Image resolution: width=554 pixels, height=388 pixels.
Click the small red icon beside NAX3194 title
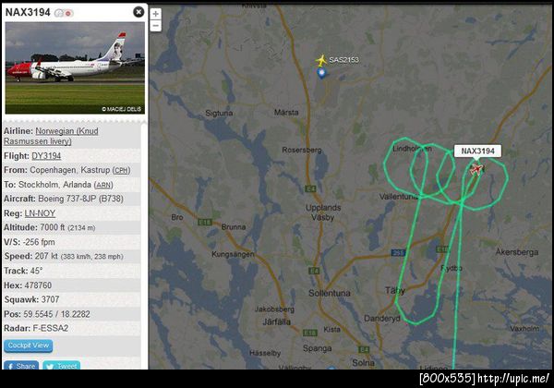point(69,14)
